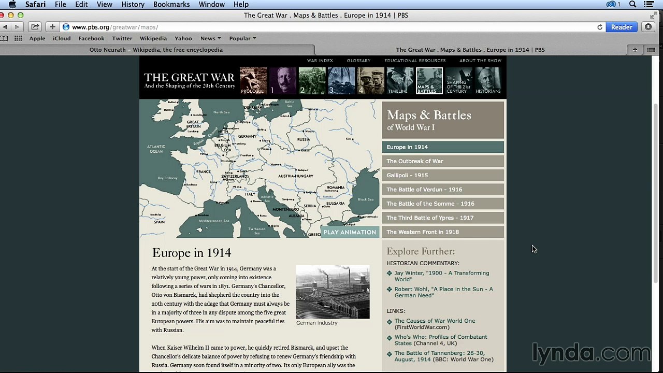Open the Downloads button in Safari toolbar
This screenshot has width=663, height=373.
pyautogui.click(x=648, y=27)
